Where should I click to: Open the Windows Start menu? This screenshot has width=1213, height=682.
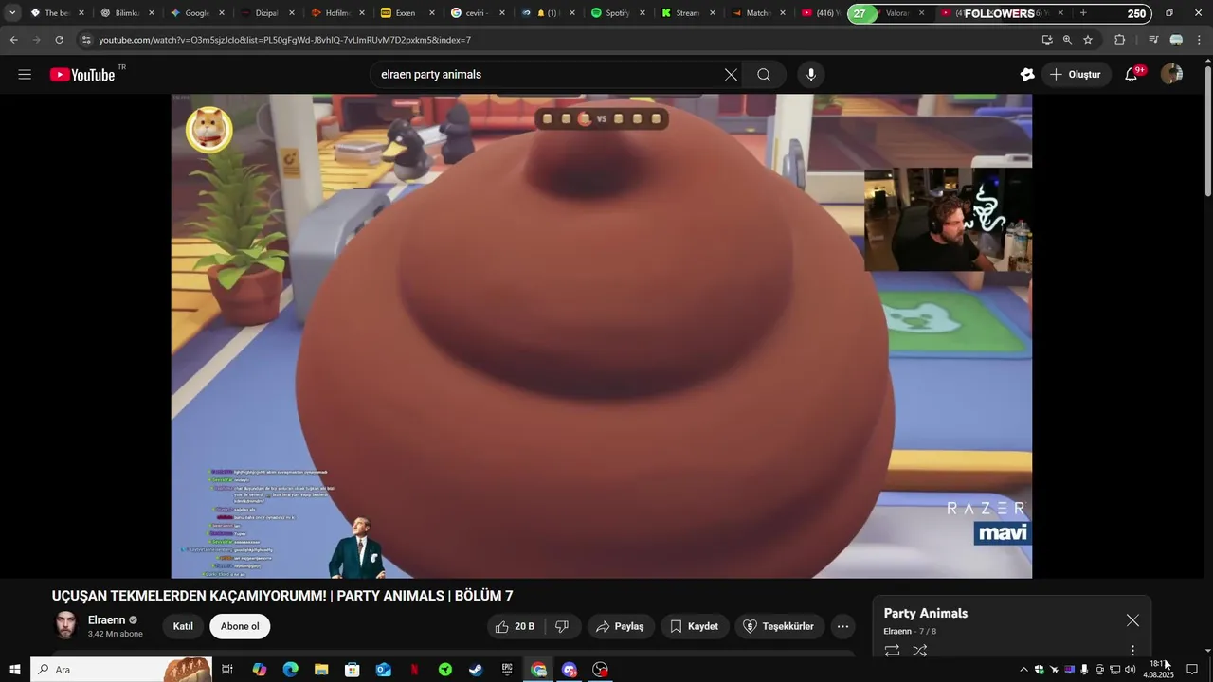14,670
